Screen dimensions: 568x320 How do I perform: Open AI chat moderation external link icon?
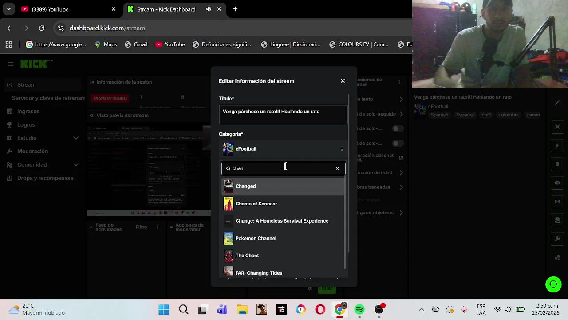click(401, 158)
